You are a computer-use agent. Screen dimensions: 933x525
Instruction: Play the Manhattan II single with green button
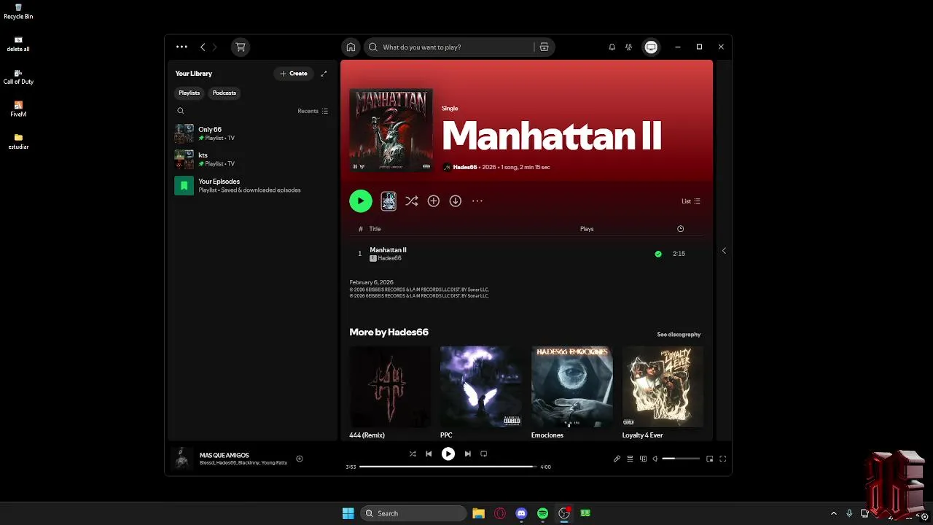(x=361, y=201)
